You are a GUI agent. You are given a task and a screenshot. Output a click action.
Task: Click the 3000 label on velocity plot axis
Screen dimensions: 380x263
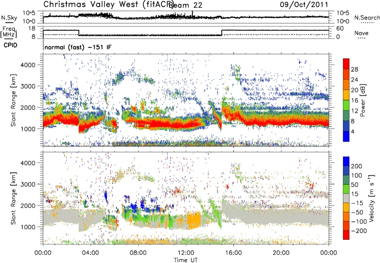tap(28, 184)
